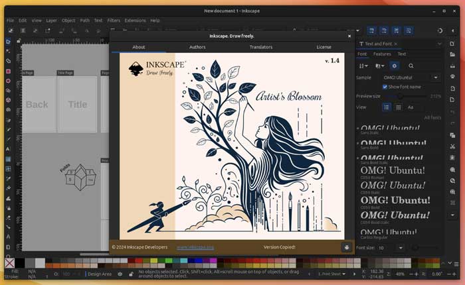
Task: Open the color palette menu
Action: (457, 264)
